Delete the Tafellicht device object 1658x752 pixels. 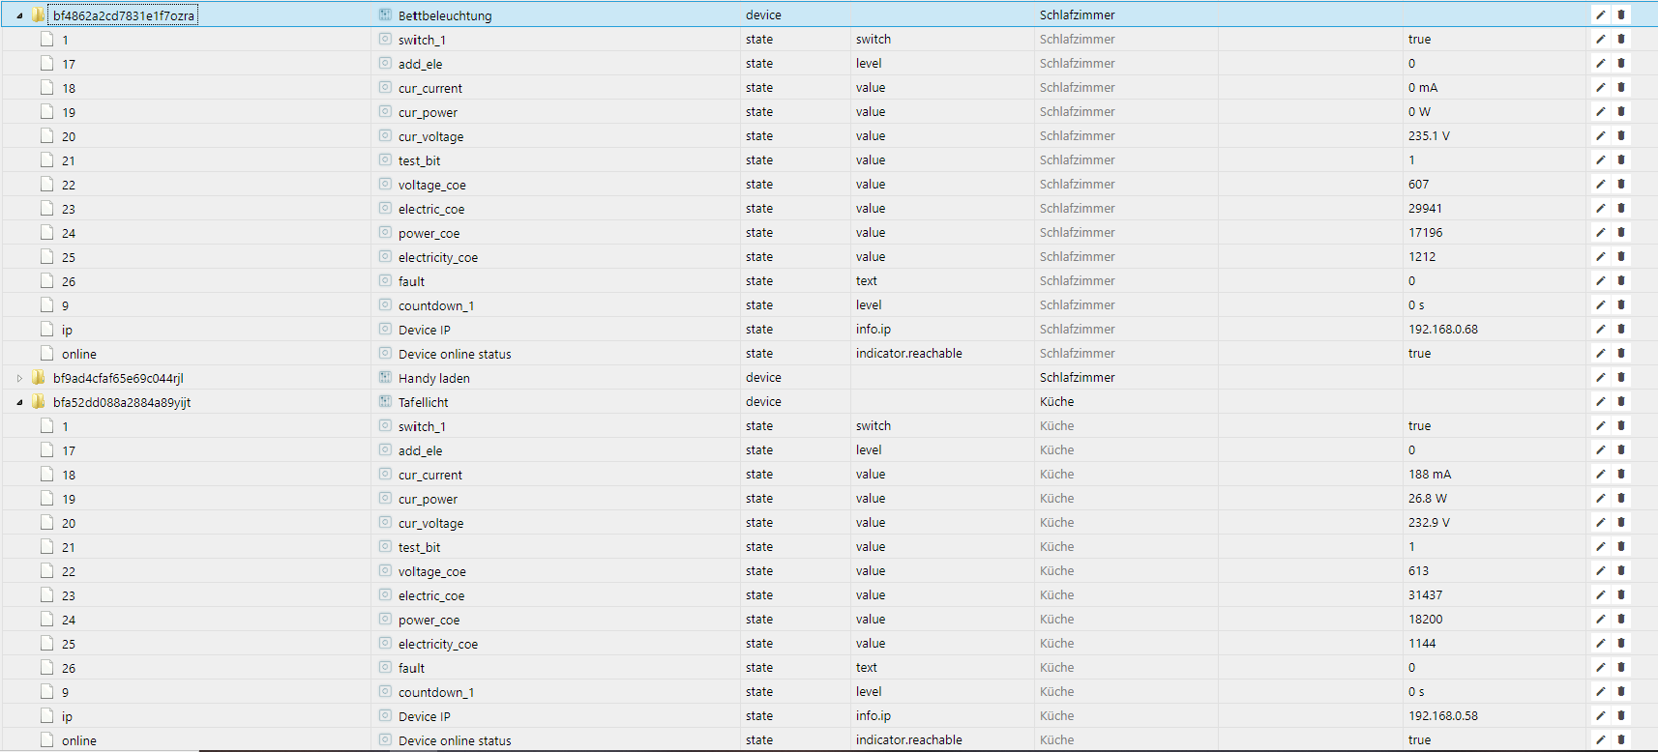click(1621, 402)
